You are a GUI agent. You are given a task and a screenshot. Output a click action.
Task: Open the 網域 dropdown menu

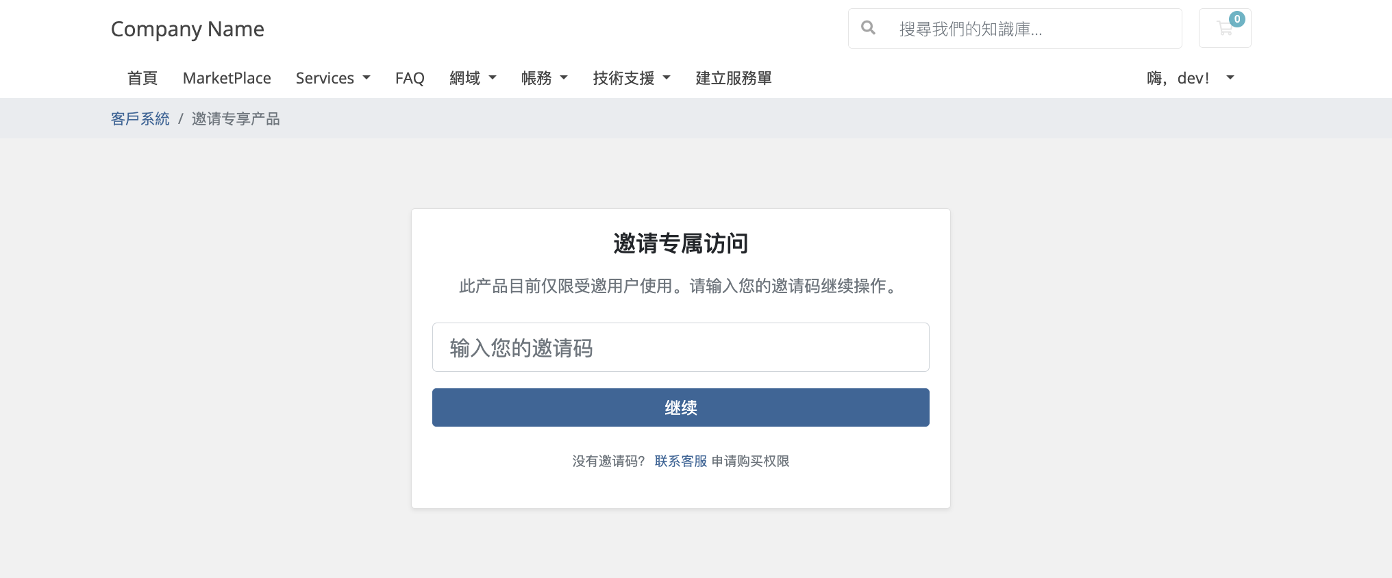473,78
